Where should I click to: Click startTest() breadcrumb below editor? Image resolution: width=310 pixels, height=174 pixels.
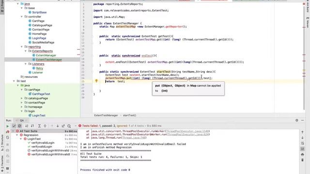point(129,116)
